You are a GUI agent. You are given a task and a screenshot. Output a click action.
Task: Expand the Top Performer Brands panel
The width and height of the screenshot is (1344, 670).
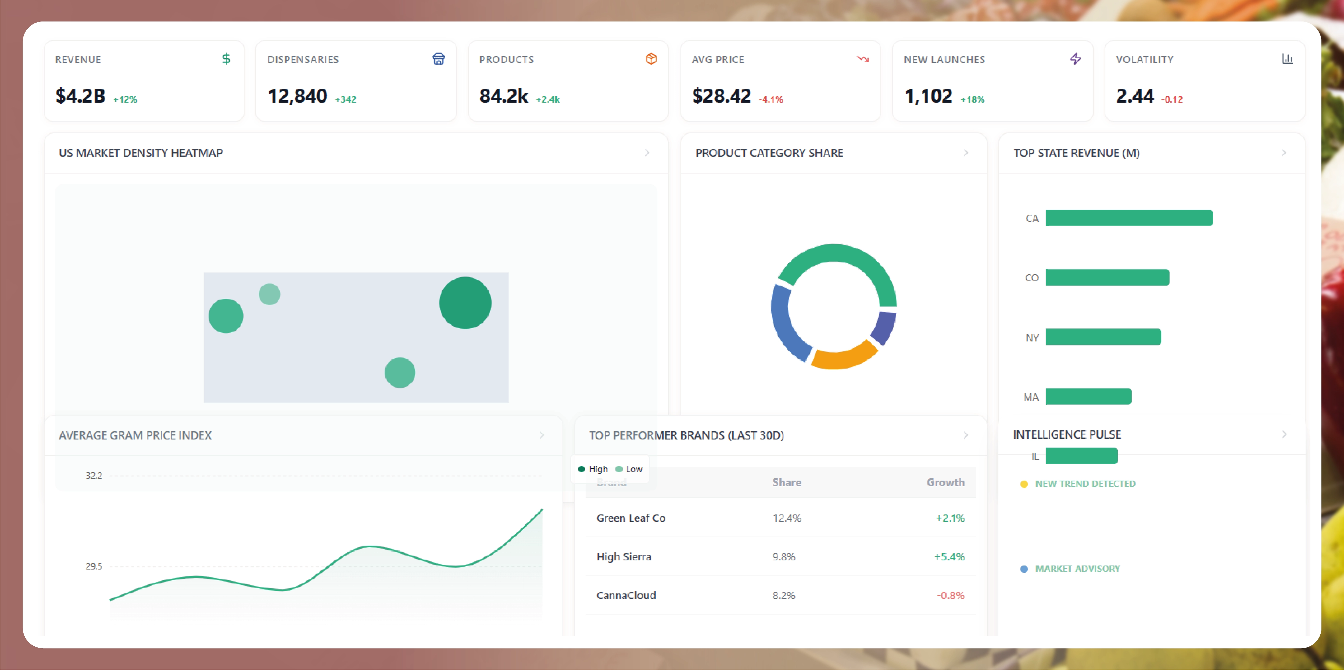(966, 435)
